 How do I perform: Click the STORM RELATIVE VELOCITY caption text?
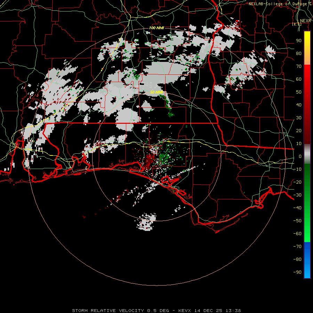(108, 311)
